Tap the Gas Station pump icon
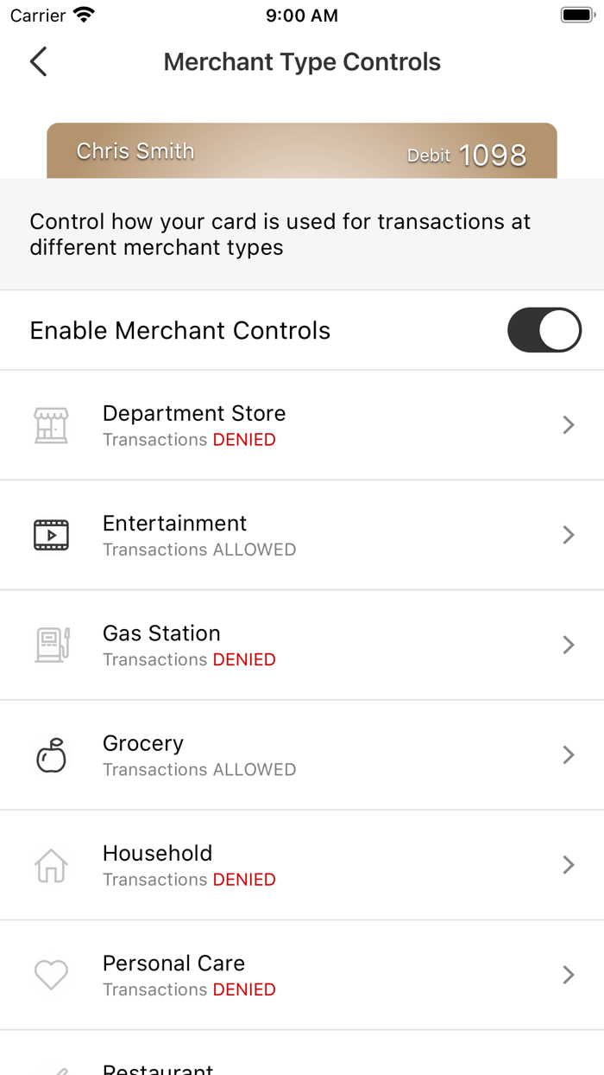Image resolution: width=604 pixels, height=1075 pixels. 51,645
